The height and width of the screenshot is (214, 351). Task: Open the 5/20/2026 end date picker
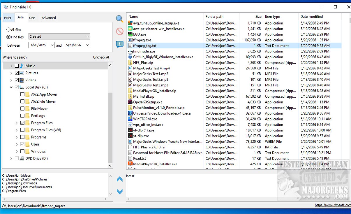(x=77, y=45)
